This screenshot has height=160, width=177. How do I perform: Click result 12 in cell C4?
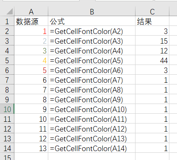pyautogui.click(x=152, y=51)
